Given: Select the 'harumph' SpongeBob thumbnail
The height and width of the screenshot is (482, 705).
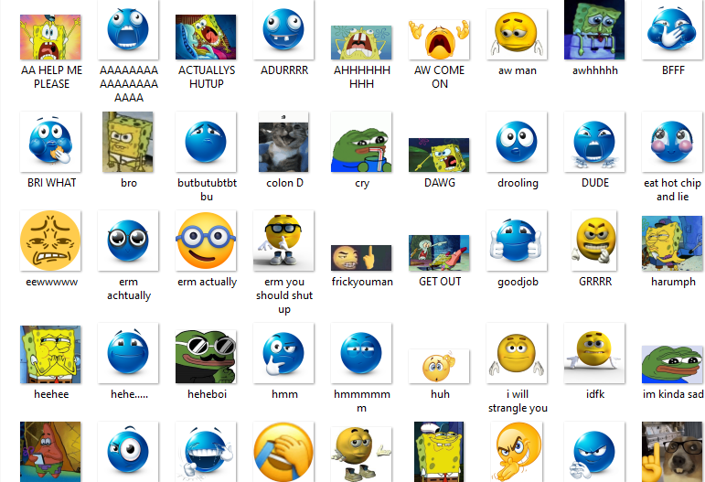Looking at the screenshot, I should pyautogui.click(x=672, y=243).
